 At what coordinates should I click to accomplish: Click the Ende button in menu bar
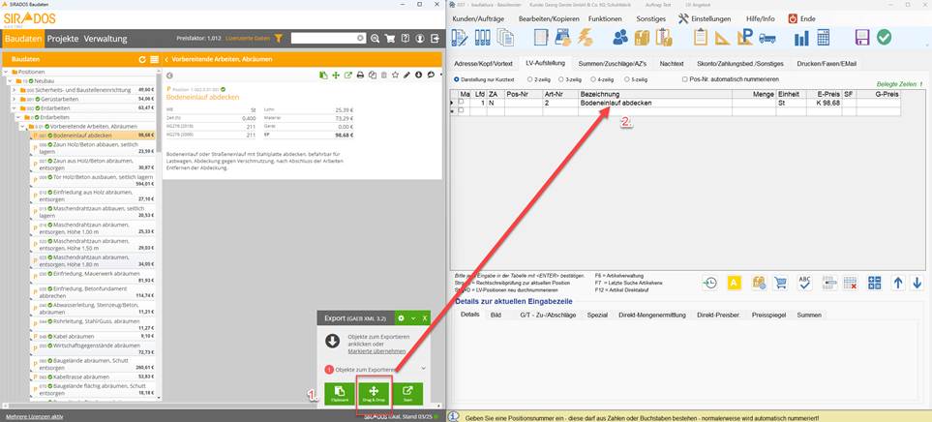(x=801, y=19)
